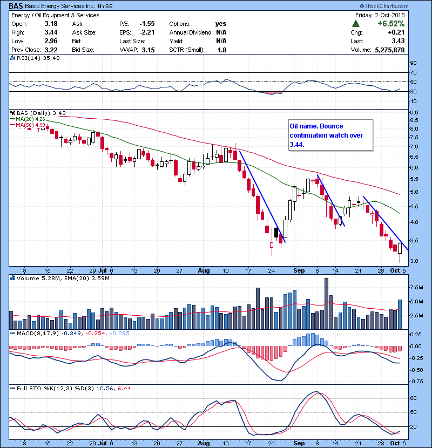Click the Chg value +0.21

click(x=396, y=32)
